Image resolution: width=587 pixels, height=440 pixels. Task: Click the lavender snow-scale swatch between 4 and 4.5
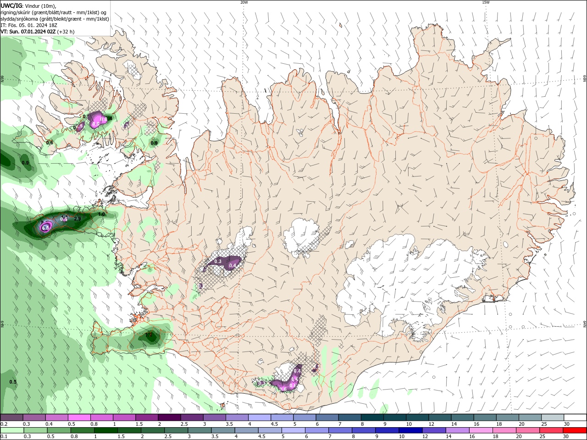click(260, 418)
